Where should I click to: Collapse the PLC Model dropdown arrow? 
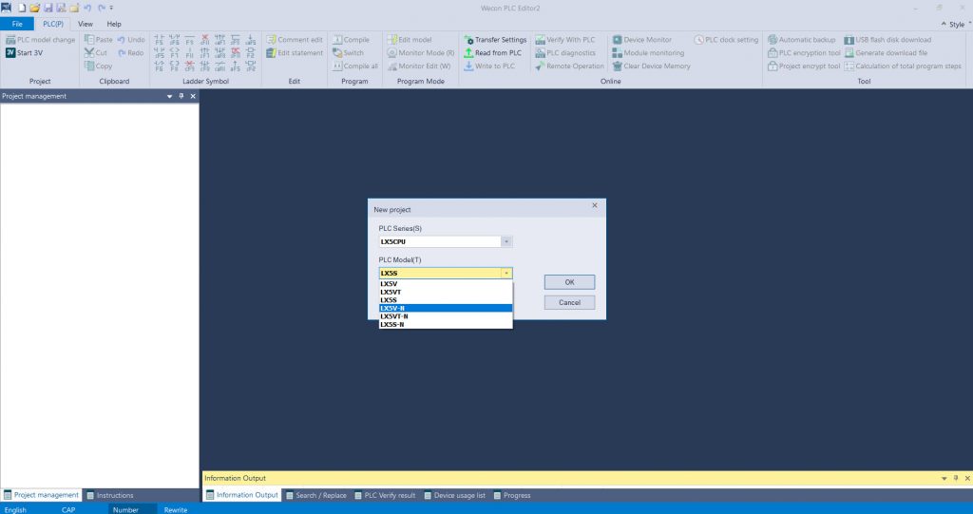coord(506,273)
